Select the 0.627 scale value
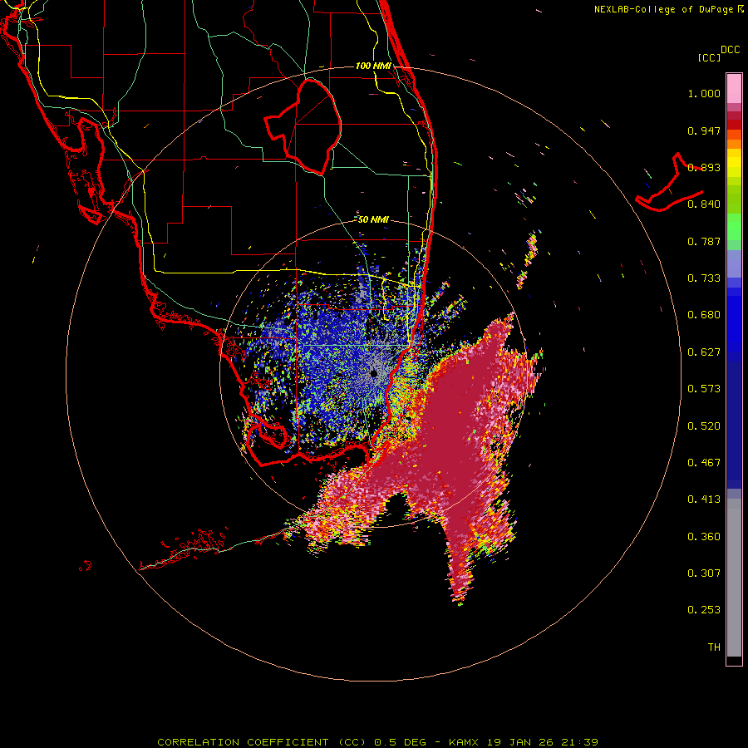This screenshot has width=748, height=748. [x=704, y=352]
